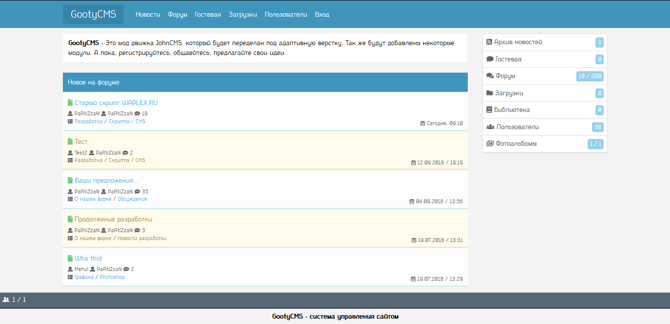The width and height of the screenshot is (670, 324).
Task: Click the green file icon beside Тест topic
Action: [70, 142]
